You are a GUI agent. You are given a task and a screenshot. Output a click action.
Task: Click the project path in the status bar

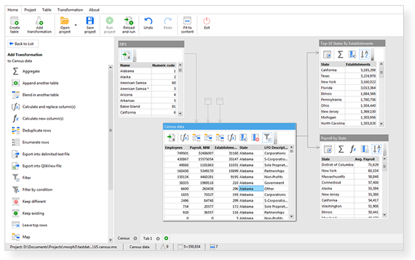click(x=64, y=247)
